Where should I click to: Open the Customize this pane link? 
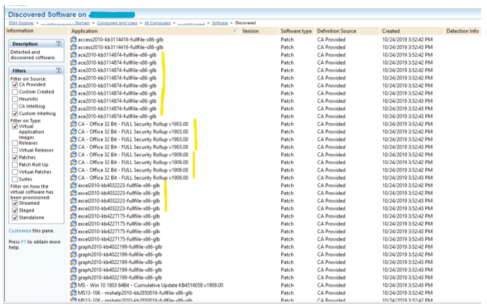coord(20,231)
